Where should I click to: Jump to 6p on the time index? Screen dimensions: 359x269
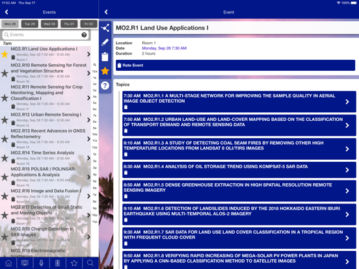pyautogui.click(x=94, y=188)
